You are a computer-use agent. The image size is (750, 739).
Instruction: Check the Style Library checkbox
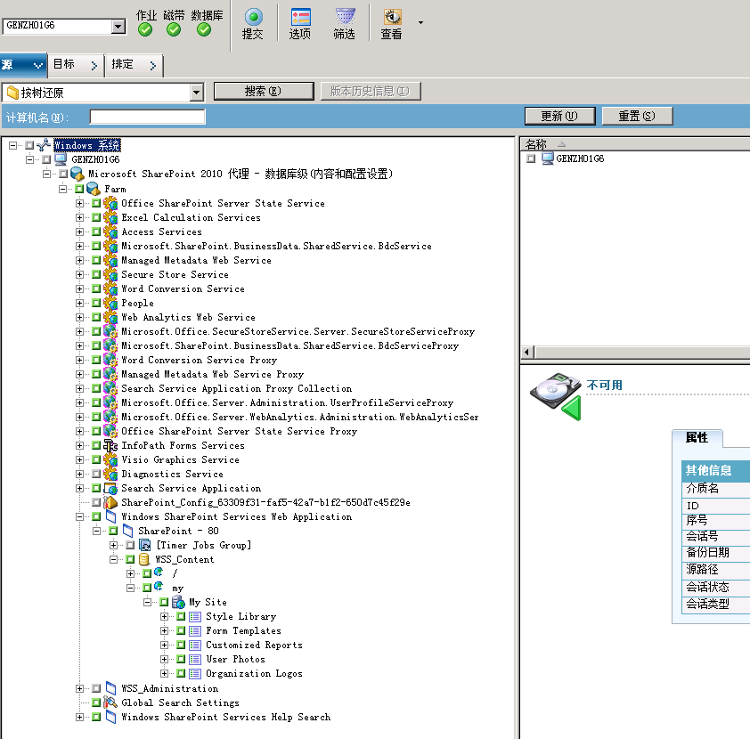point(181,617)
